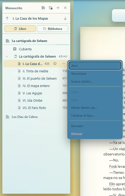The width and height of the screenshot is (125, 196).
Task: Click book icon beside La cartógrafa de Selwen
Action: pyautogui.click(x=15, y=56)
